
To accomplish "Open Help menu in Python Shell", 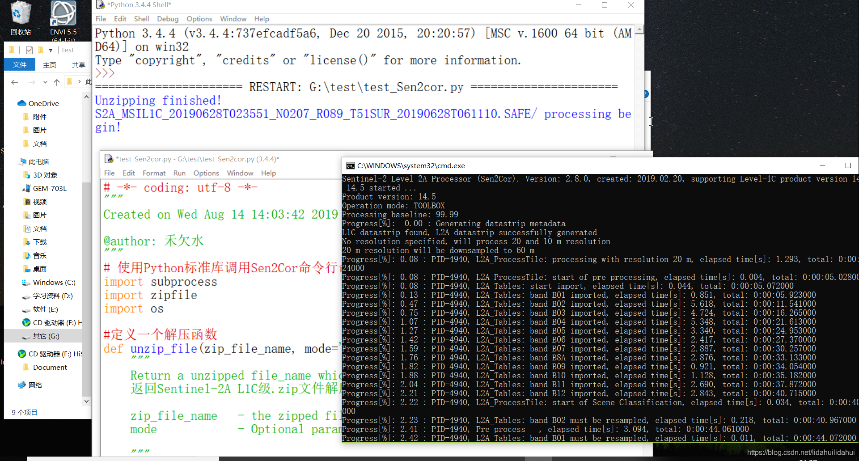I will pyautogui.click(x=262, y=19).
